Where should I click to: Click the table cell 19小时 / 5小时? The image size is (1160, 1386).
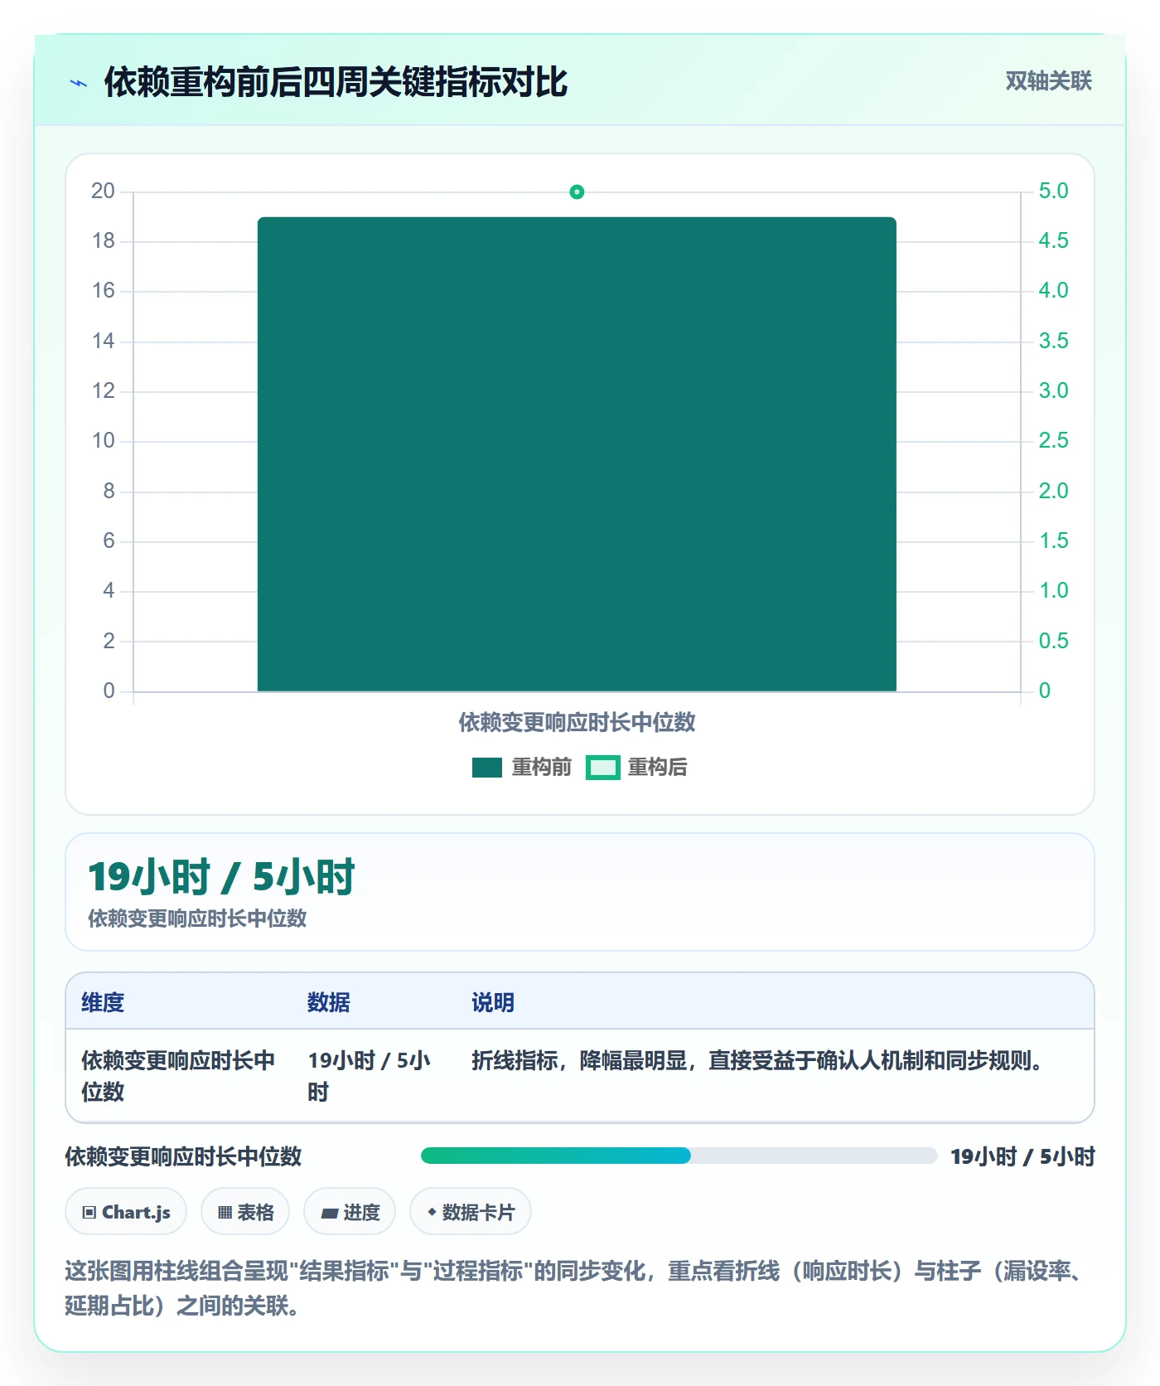click(x=370, y=1076)
